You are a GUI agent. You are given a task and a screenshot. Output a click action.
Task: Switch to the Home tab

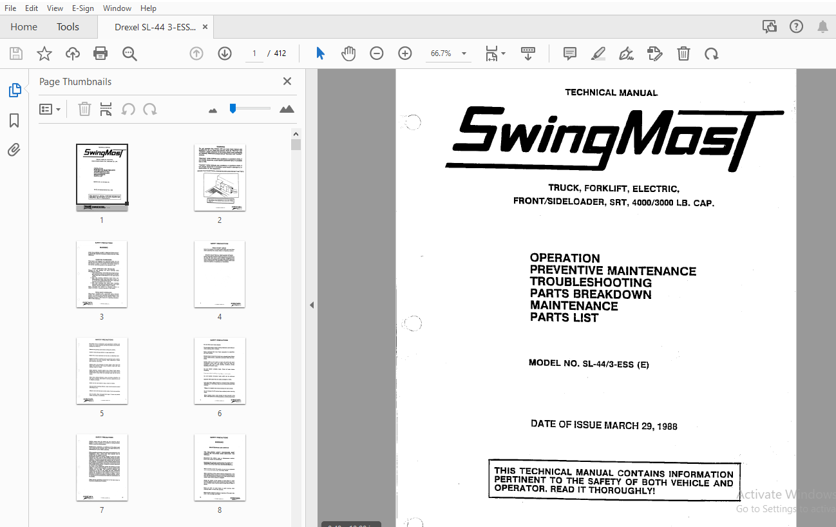(x=24, y=27)
